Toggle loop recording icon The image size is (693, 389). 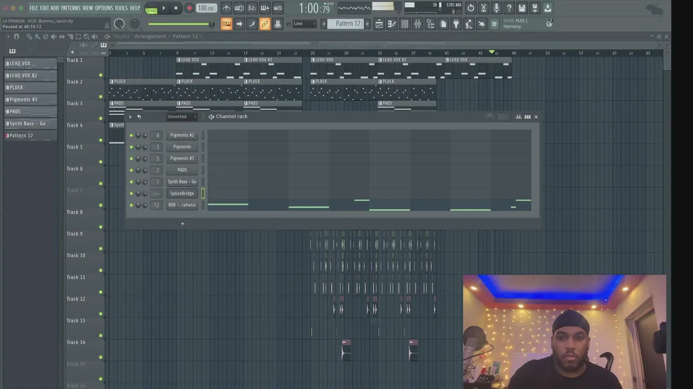[278, 8]
